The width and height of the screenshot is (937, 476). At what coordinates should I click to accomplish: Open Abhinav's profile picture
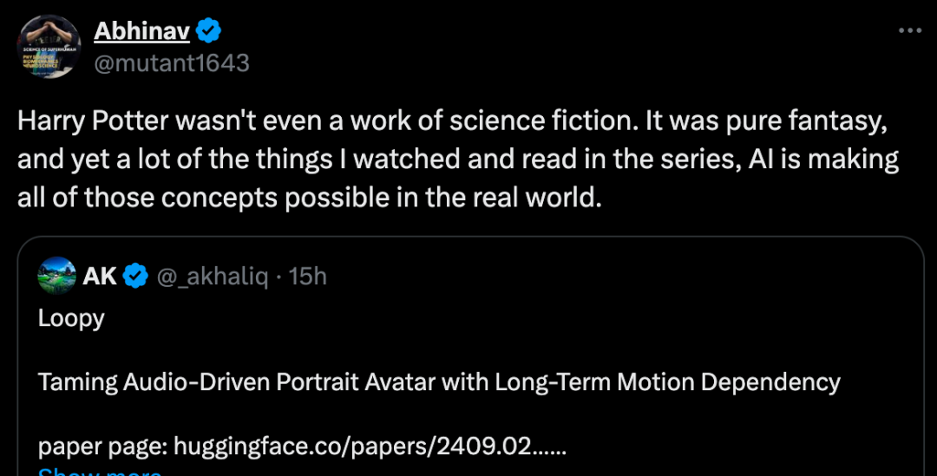coord(48,47)
